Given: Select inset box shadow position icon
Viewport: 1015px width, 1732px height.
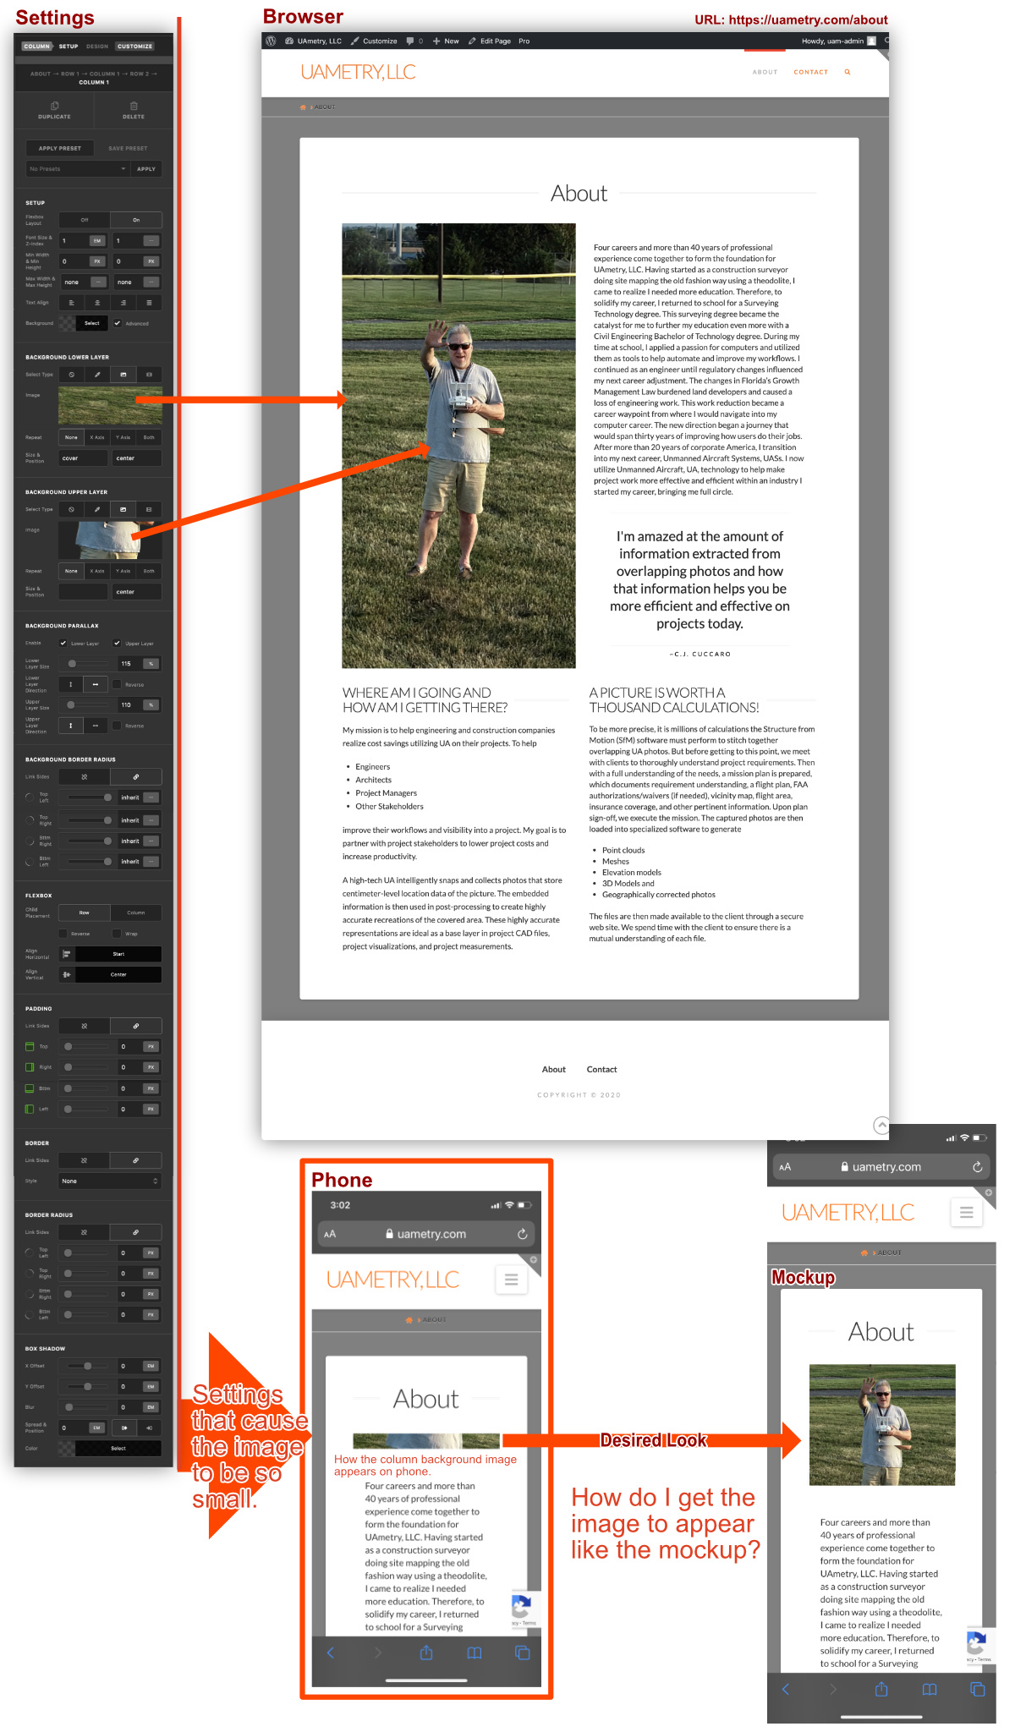Looking at the screenshot, I should click(x=149, y=1428).
